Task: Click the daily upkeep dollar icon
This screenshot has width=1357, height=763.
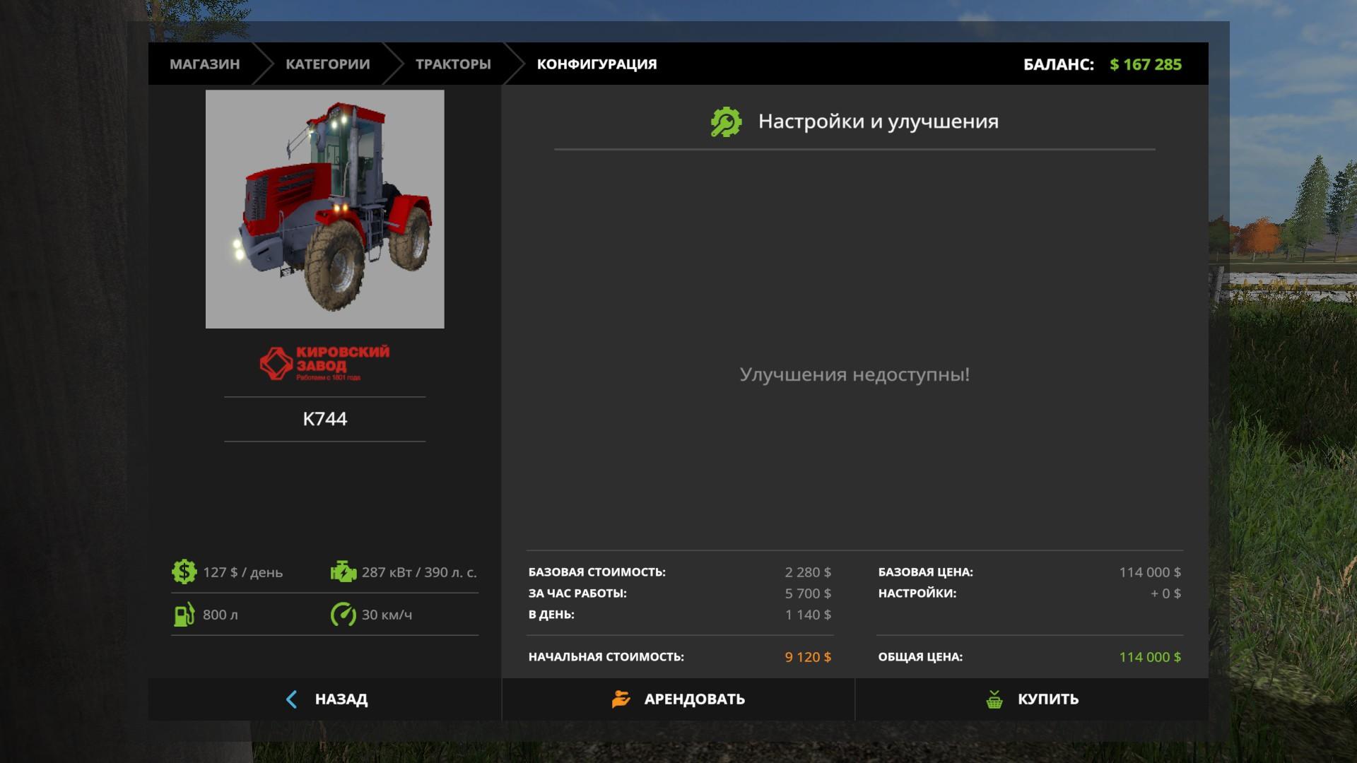Action: pos(184,572)
